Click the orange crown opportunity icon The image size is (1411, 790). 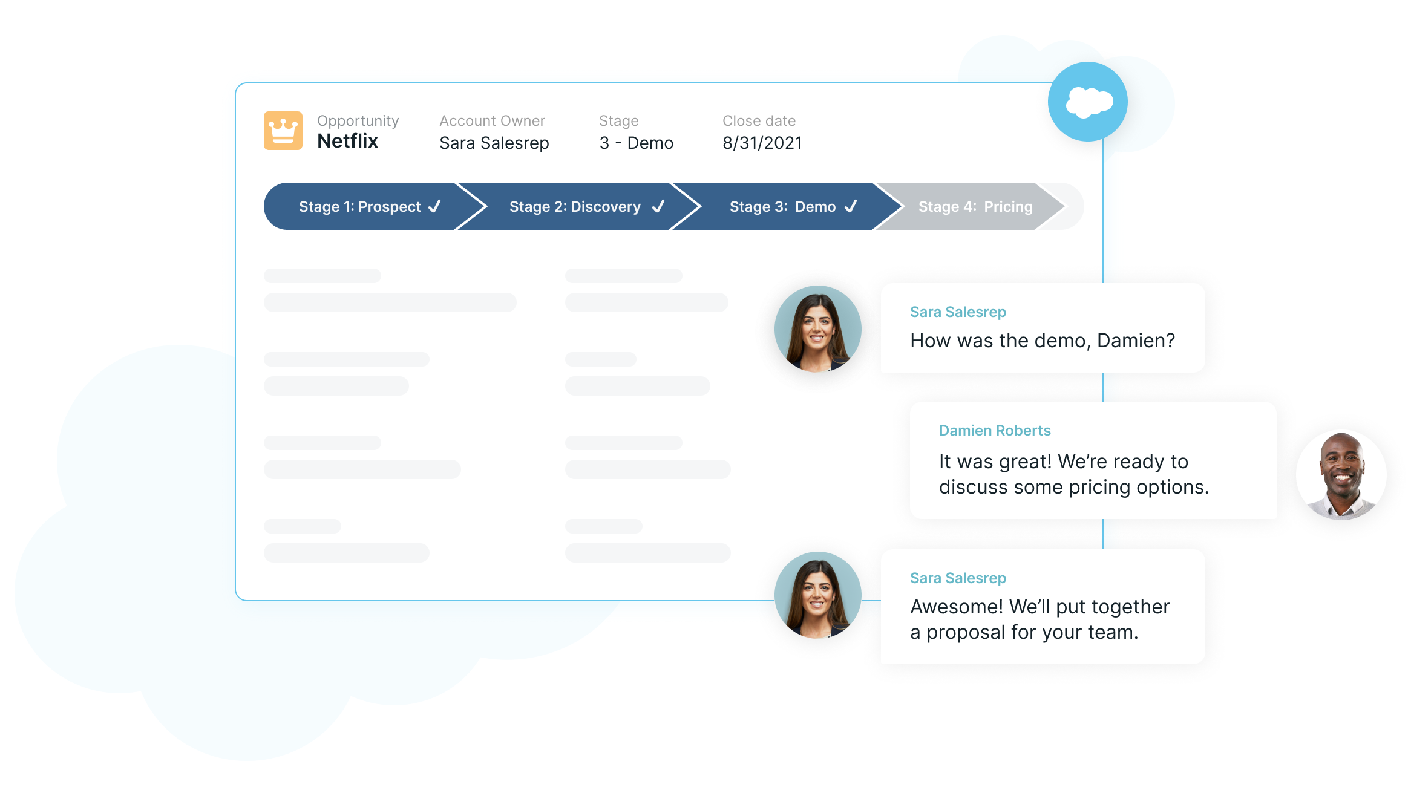[x=283, y=130]
